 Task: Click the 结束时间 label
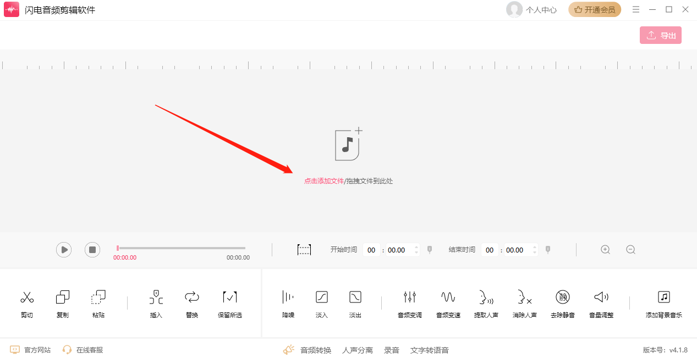coord(462,250)
